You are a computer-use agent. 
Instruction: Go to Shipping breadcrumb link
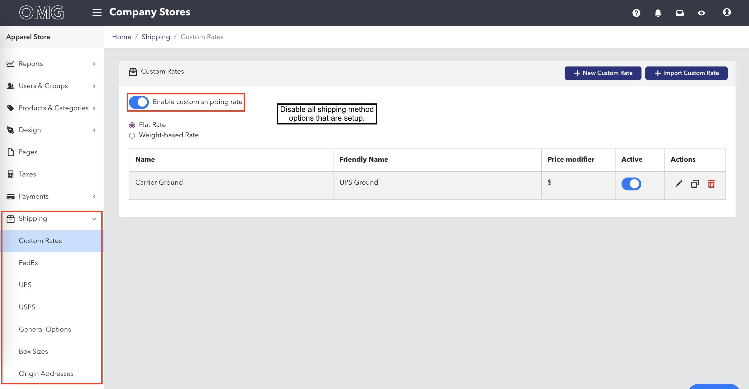156,37
